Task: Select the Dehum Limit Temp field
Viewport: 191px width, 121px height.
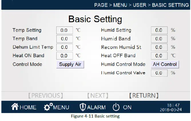Action: (x=64, y=47)
